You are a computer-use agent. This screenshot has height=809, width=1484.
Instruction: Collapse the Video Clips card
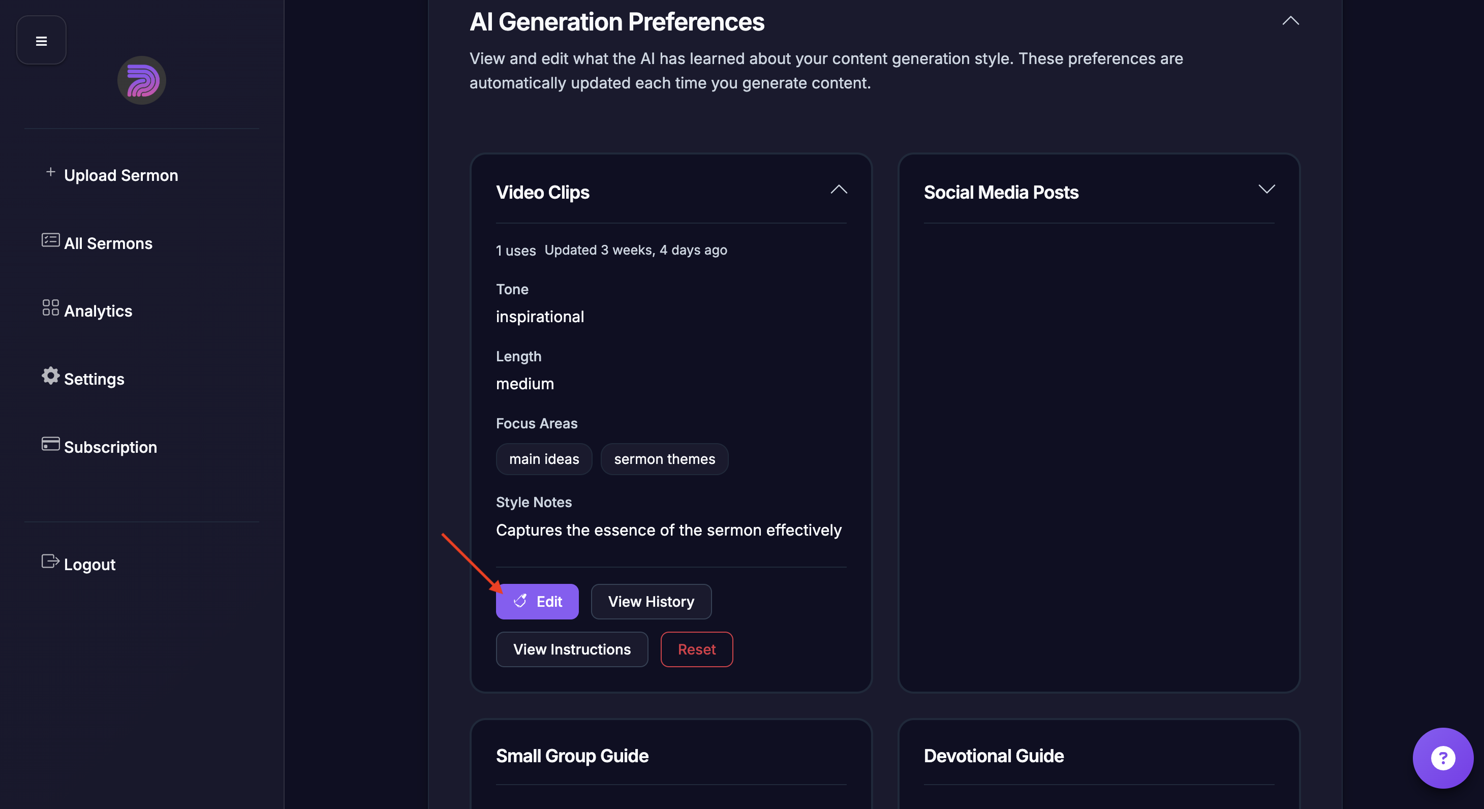pyautogui.click(x=839, y=190)
